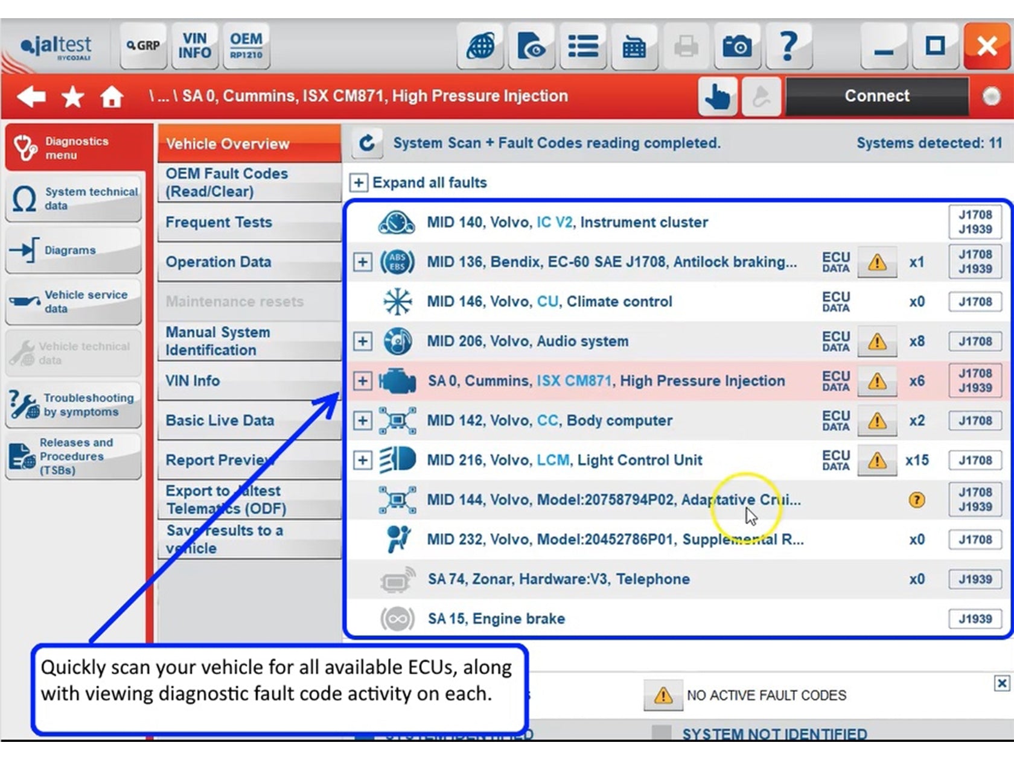Click the engine icon on the Cummins row
The image size is (1014, 760).
point(397,381)
